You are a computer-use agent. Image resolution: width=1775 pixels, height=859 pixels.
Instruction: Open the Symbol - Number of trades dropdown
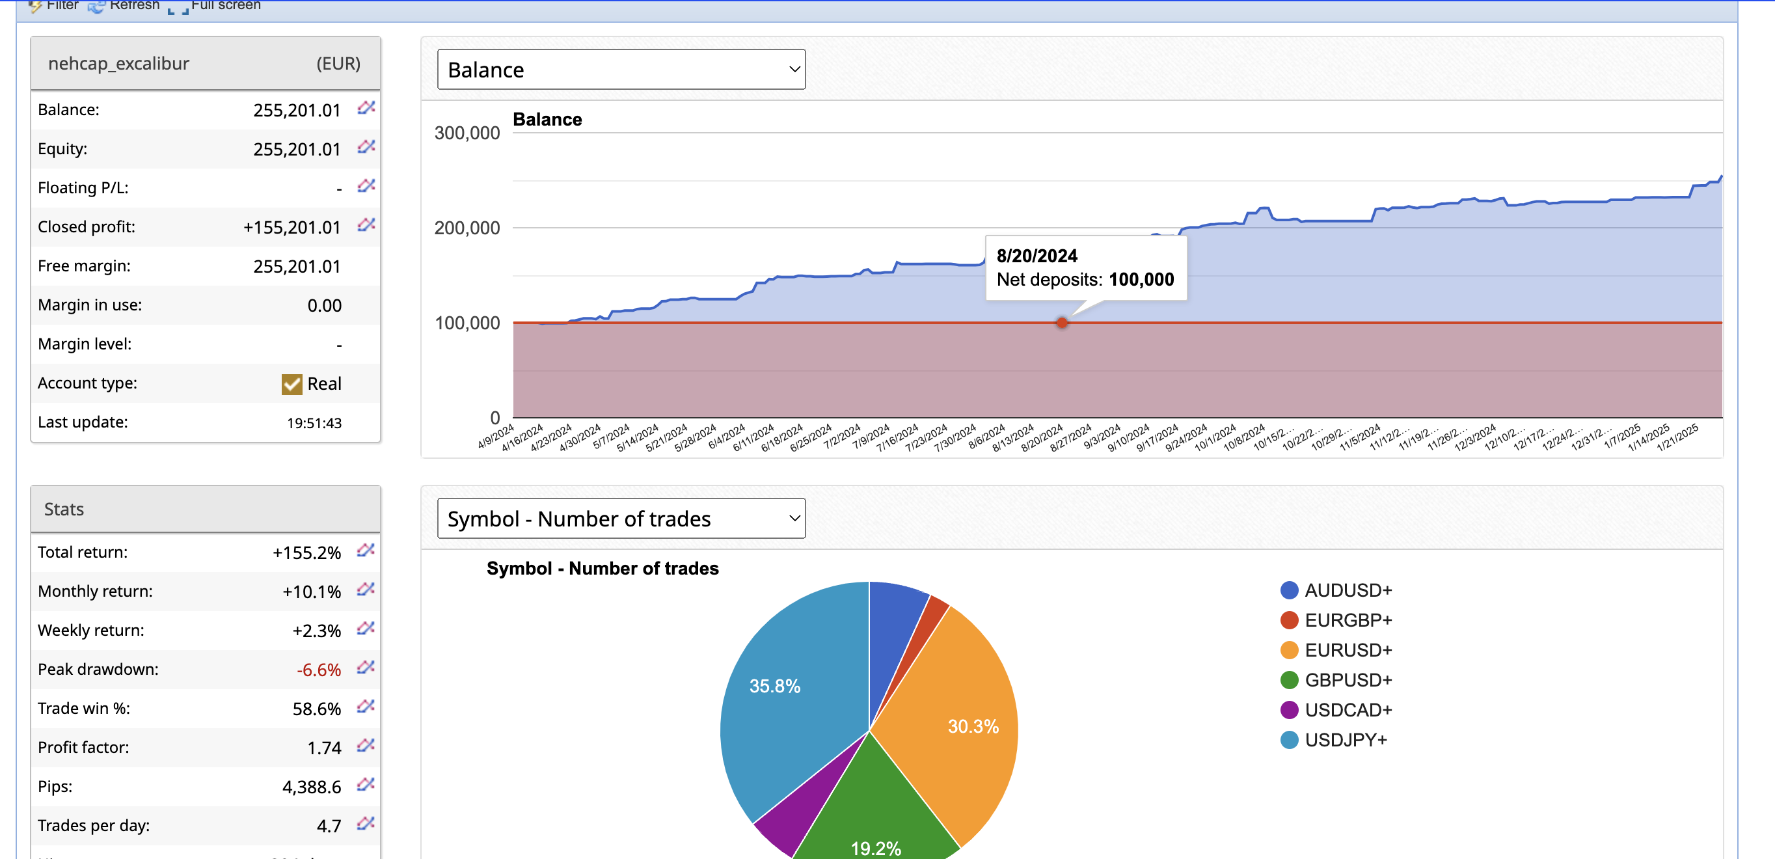621,519
